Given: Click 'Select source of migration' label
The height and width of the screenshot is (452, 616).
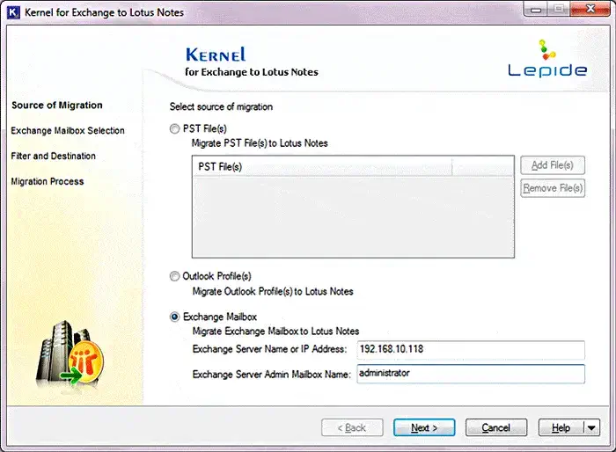Looking at the screenshot, I should [221, 106].
